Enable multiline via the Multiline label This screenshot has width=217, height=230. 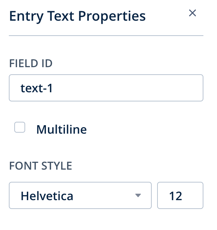click(x=61, y=129)
